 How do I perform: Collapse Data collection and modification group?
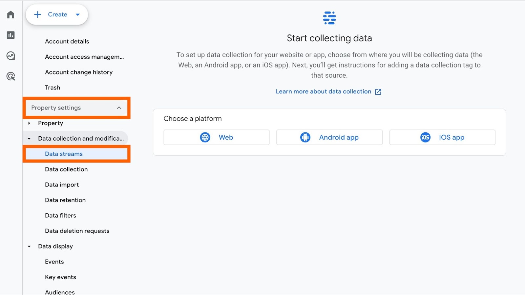[x=29, y=139]
